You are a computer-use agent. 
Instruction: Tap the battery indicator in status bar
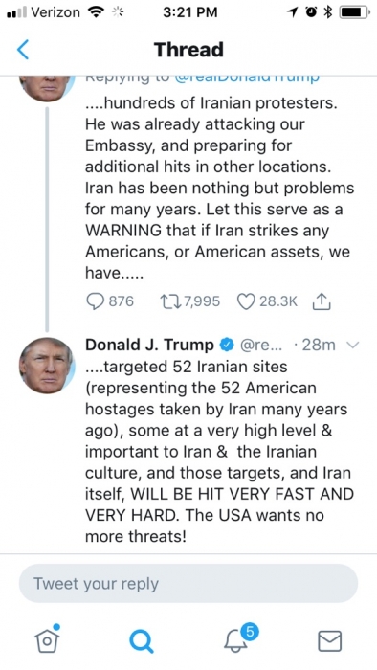click(x=355, y=12)
